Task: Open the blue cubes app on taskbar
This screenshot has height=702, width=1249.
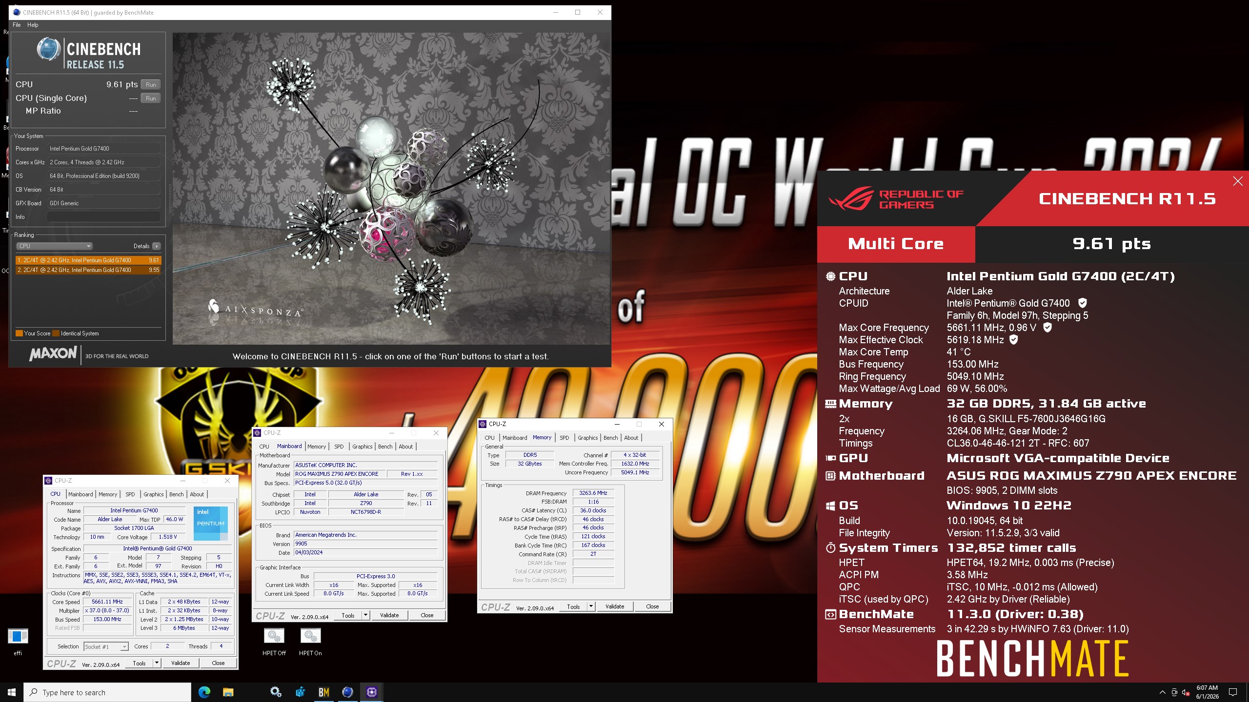Action: point(300,692)
